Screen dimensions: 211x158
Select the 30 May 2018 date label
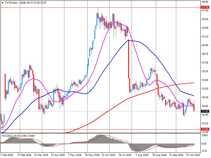click(92, 155)
